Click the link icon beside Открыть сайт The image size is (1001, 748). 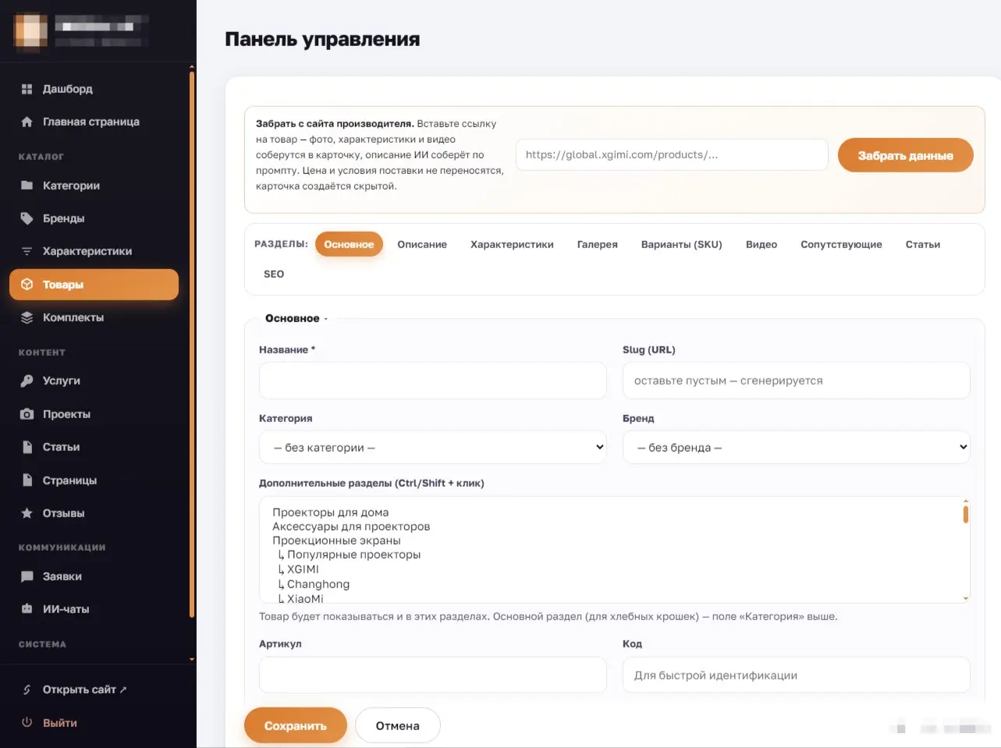[27, 690]
